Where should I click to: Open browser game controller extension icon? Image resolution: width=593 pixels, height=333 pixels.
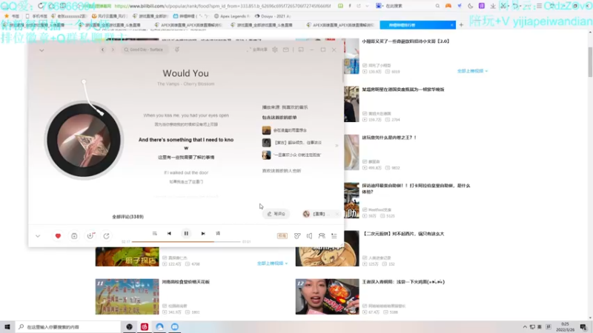[x=448, y=6]
